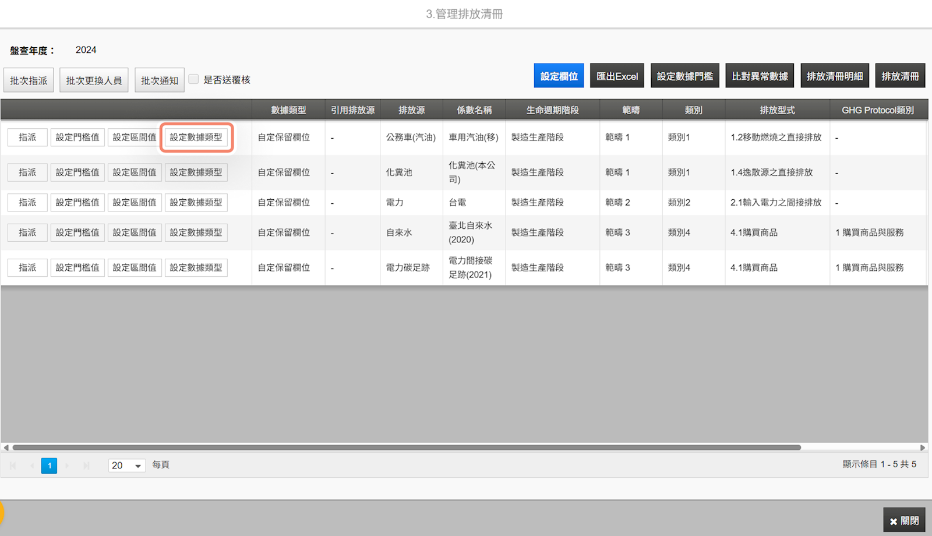Click the scroll left arrow of table
Image resolution: width=932 pixels, height=536 pixels.
6,447
